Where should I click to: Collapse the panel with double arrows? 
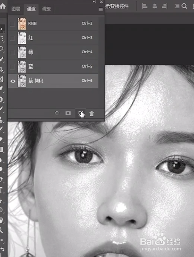[94, 2]
